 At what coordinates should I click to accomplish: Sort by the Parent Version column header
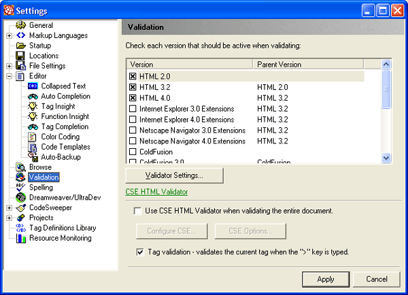tap(308, 65)
